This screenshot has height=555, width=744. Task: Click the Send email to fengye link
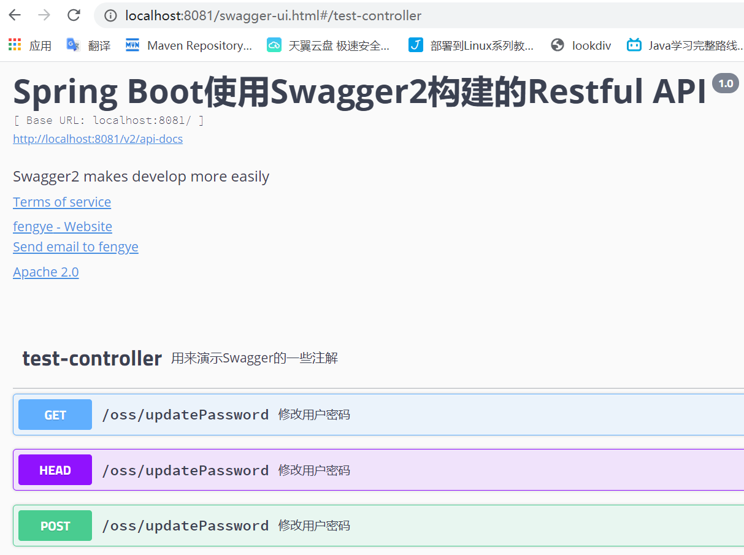pyautogui.click(x=75, y=247)
